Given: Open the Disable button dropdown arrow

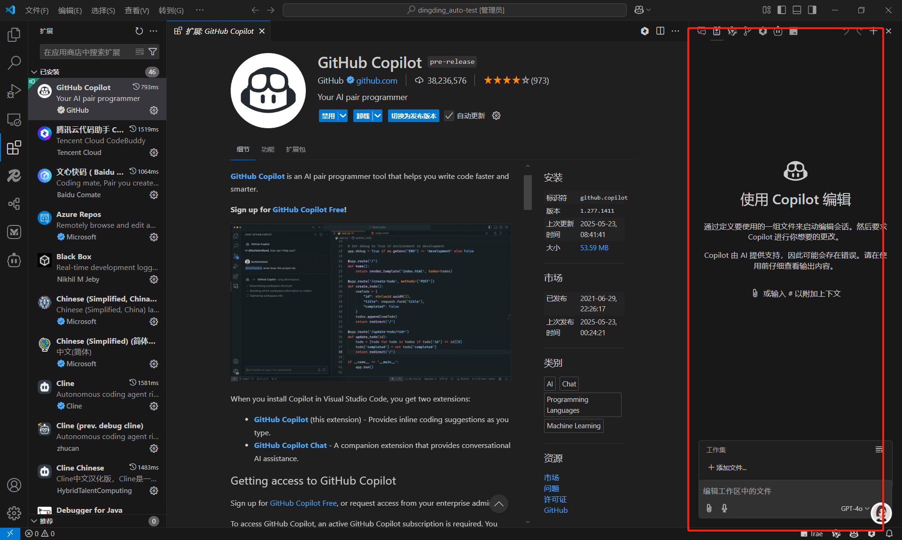Looking at the screenshot, I should (343, 116).
